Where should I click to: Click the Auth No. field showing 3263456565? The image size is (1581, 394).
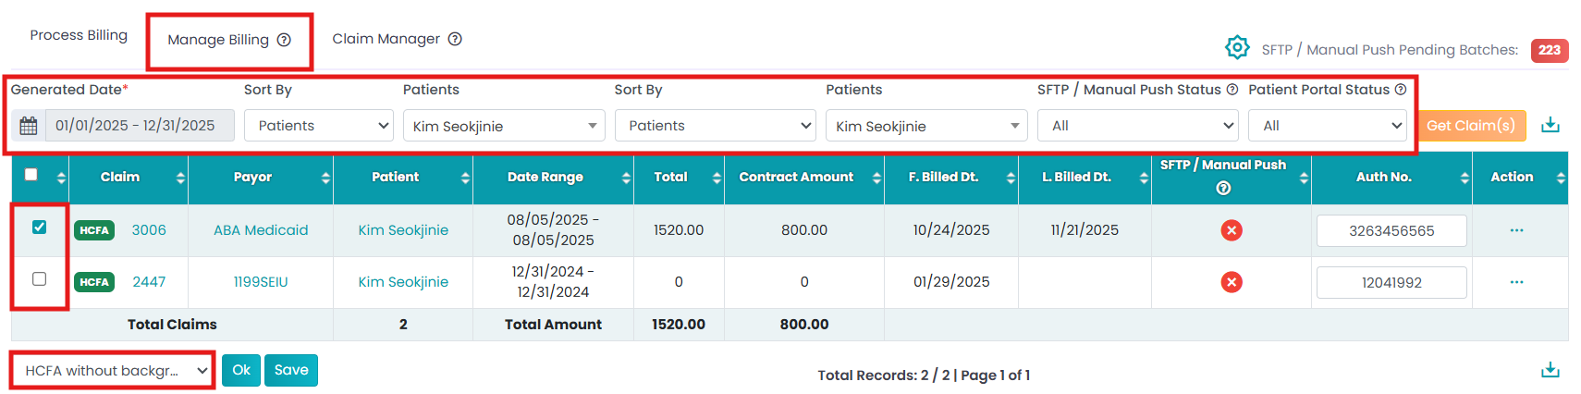point(1391,231)
